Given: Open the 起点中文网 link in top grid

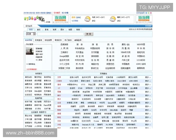Looking at the screenshot, I should [x=64, y=60].
